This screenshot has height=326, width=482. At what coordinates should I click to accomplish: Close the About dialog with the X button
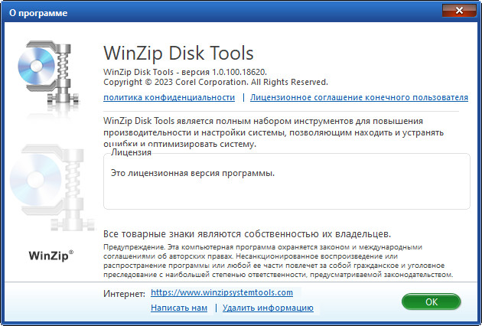click(457, 12)
